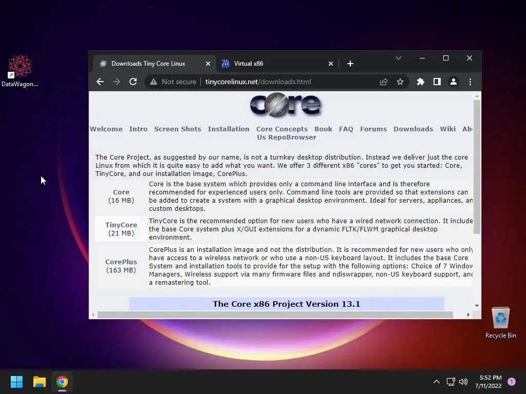
Task: Open the Book nav link
Action: pos(323,129)
